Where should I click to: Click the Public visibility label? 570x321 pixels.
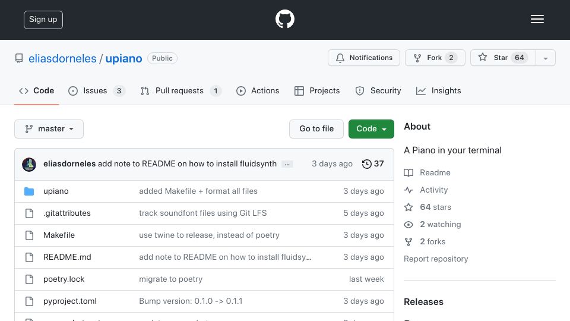(162, 58)
